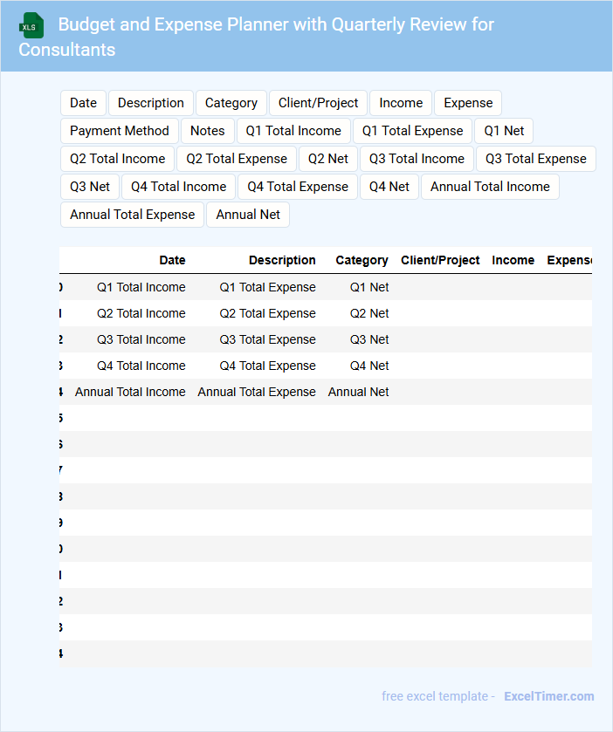Select the Annual Total Income table cell
This screenshot has height=732, width=613.
pyautogui.click(x=130, y=392)
